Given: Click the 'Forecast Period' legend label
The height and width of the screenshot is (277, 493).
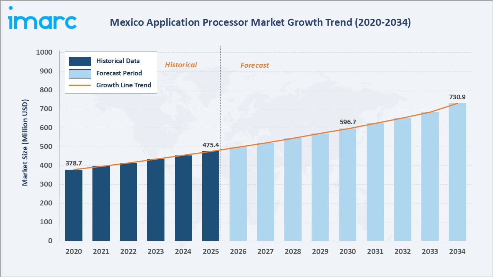Looking at the screenshot, I should click(119, 73).
